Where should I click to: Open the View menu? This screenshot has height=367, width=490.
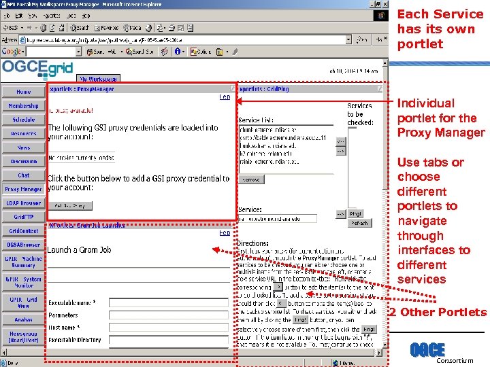click(x=32, y=16)
